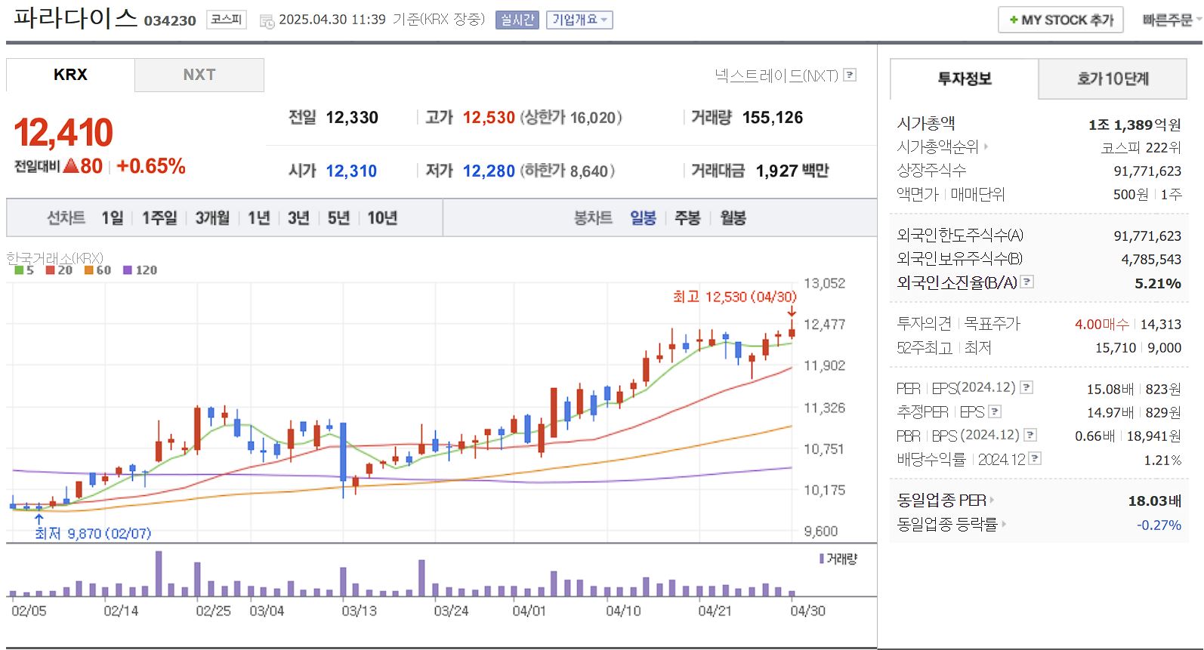Click the stock code 034230
Screen dimensions: 1204x650
[x=170, y=20]
